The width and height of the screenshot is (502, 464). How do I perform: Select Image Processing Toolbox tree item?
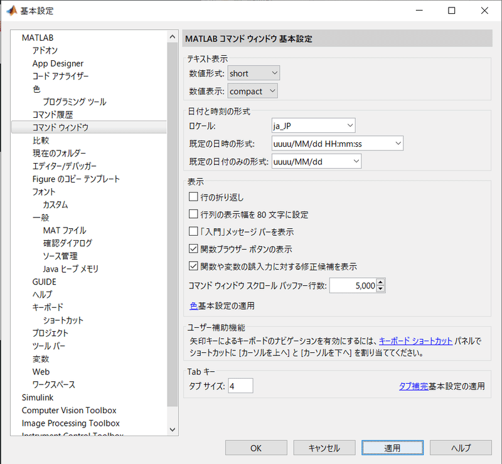(x=70, y=423)
